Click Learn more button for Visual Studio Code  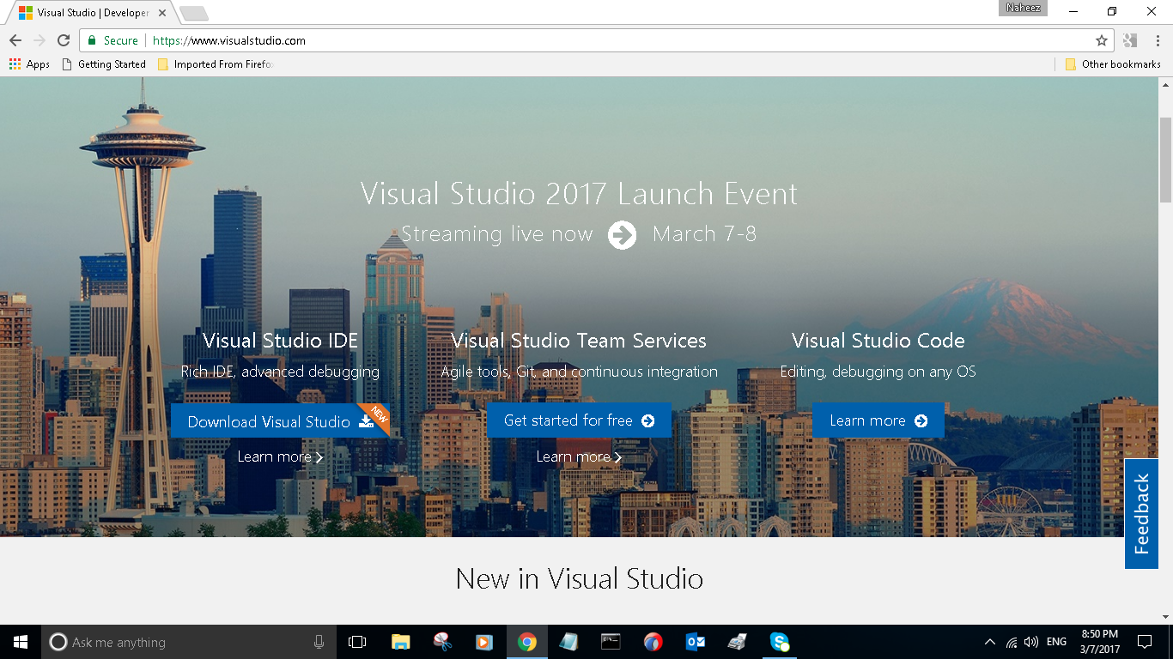878,420
